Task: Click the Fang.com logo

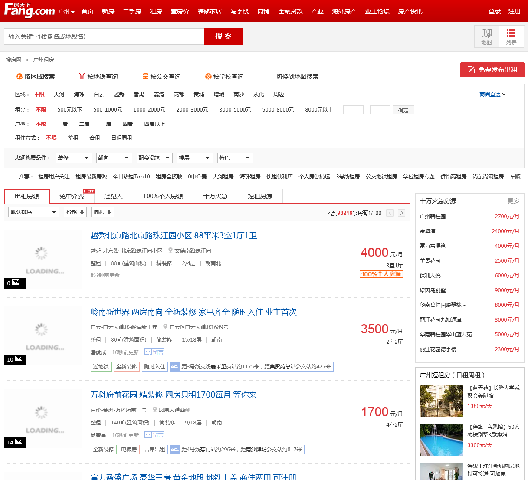Action: 29,10
